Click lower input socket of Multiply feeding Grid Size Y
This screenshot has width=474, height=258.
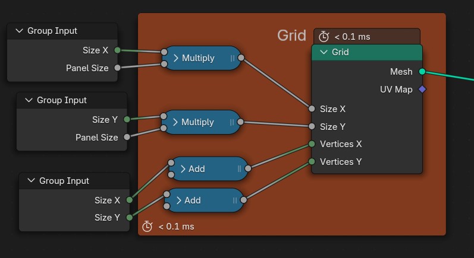[x=164, y=128]
